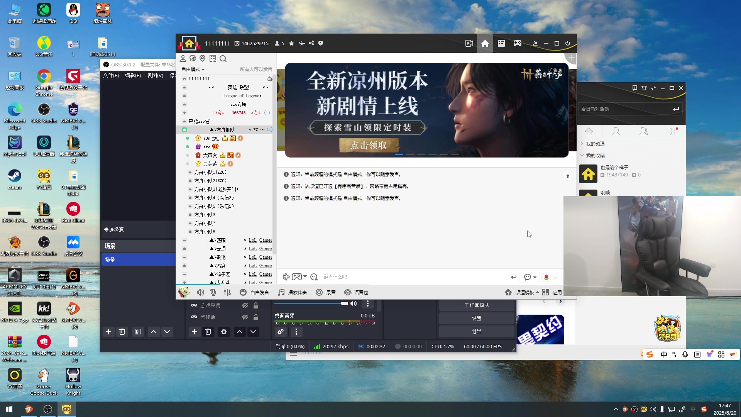Open the emoji picker in chat input bar
The width and height of the screenshot is (741, 417).
coord(314,277)
